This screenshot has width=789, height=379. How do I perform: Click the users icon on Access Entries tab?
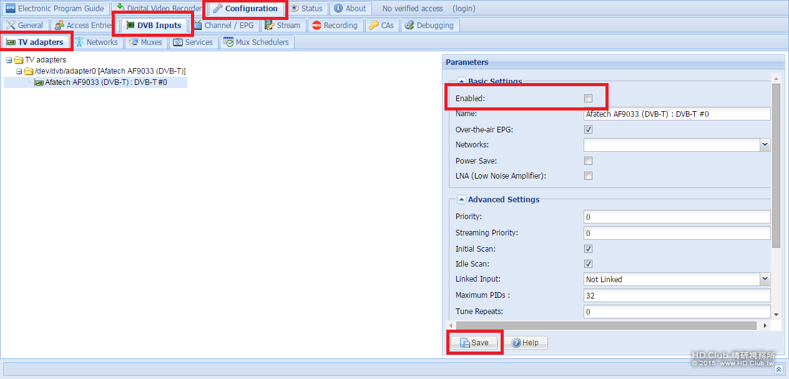coord(59,26)
